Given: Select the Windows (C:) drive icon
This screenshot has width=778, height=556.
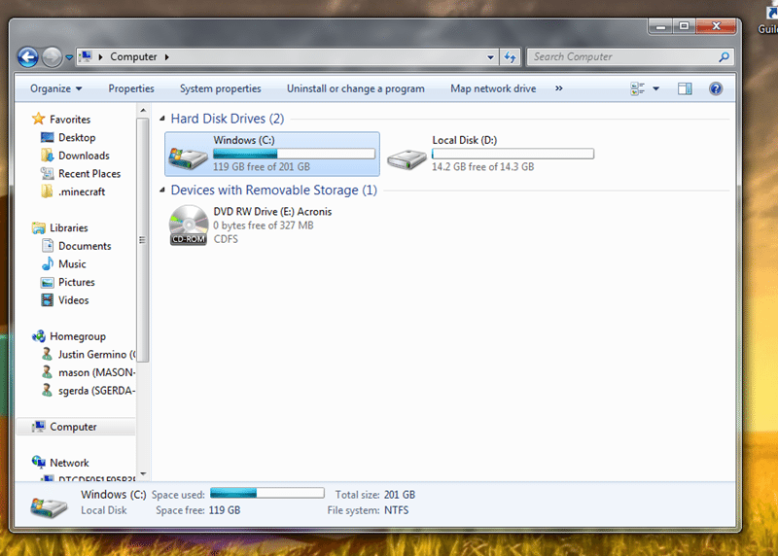Looking at the screenshot, I should [188, 157].
